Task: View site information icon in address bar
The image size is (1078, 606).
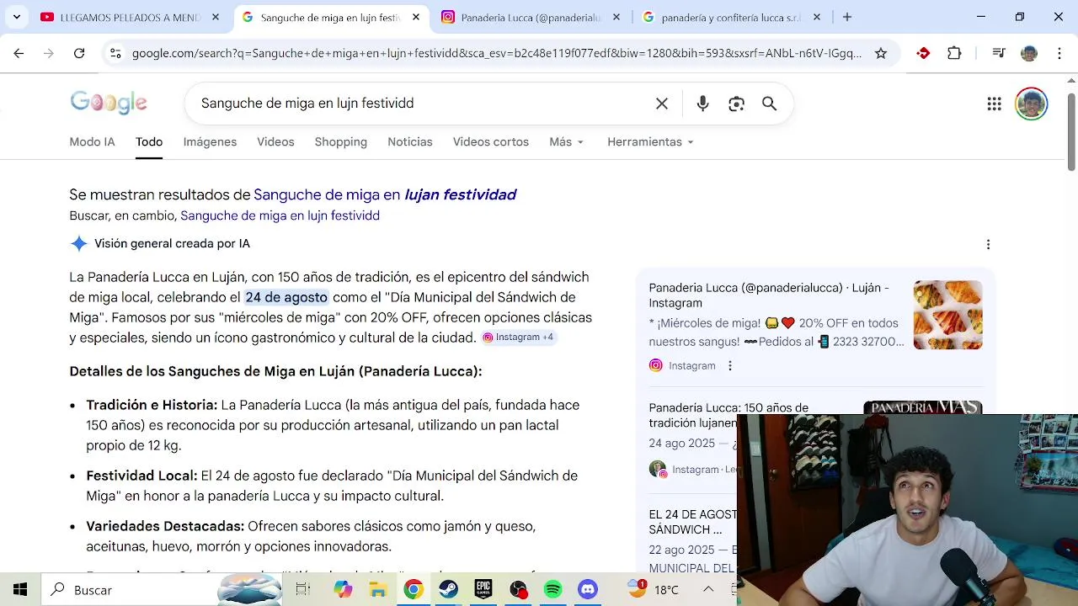Action: (x=115, y=53)
